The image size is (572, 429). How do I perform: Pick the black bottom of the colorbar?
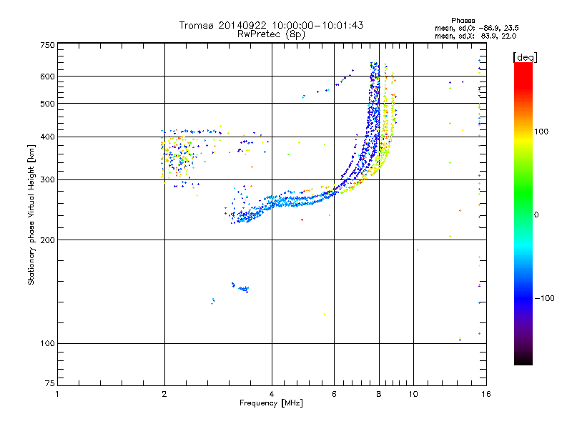pyautogui.click(x=523, y=360)
